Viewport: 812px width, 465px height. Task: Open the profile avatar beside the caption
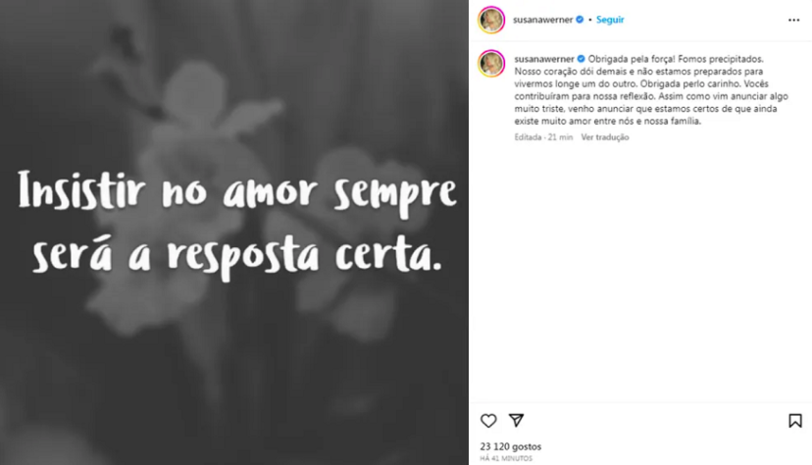491,64
